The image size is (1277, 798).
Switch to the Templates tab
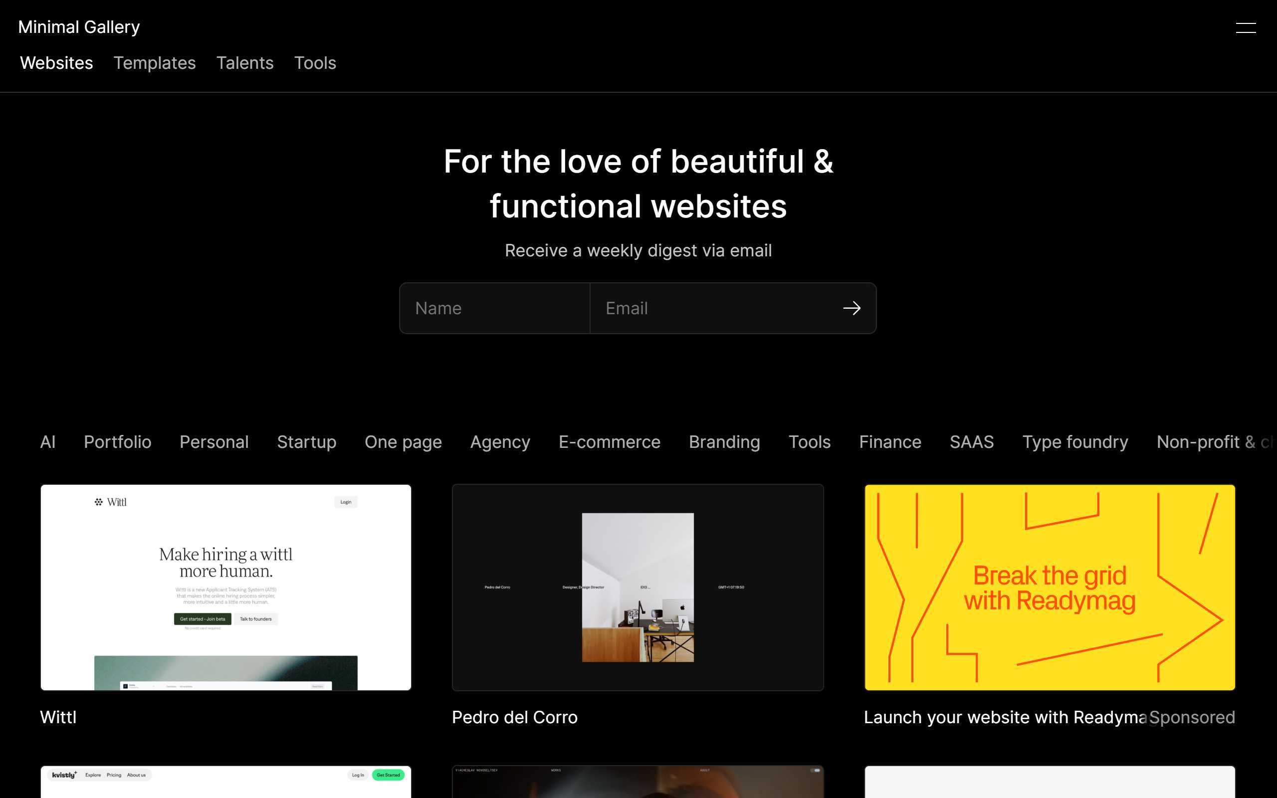click(155, 63)
